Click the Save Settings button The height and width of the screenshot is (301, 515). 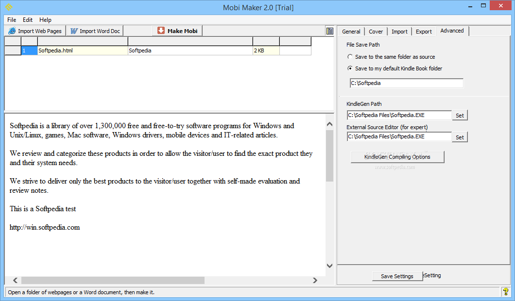tap(397, 276)
